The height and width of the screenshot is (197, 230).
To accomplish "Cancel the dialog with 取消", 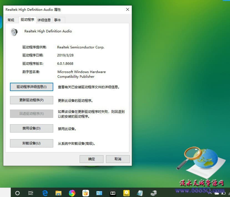I will pyautogui.click(x=118, y=159).
